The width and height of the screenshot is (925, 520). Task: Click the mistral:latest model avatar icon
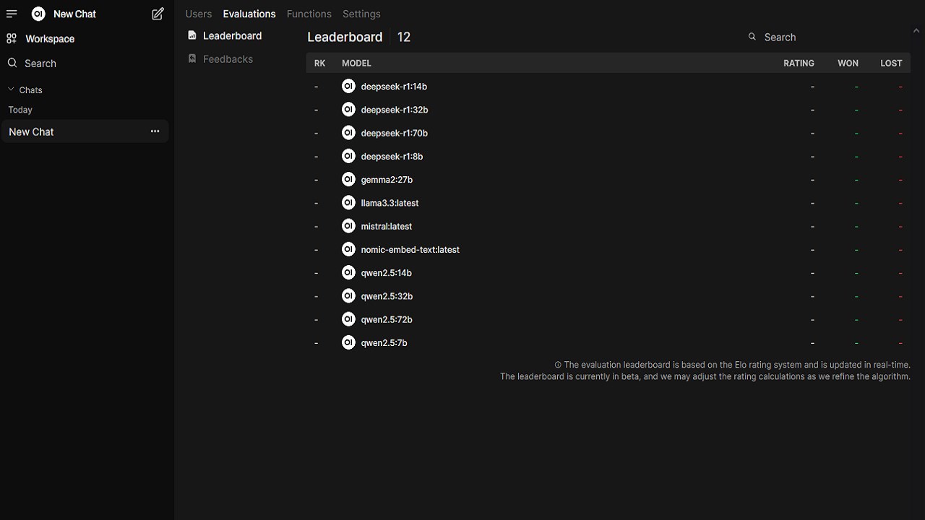click(348, 226)
